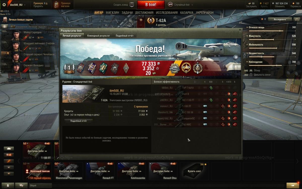The height and width of the screenshot is (189, 302).
Task: Toggle the tank type carousel filter
Action: 9,148
